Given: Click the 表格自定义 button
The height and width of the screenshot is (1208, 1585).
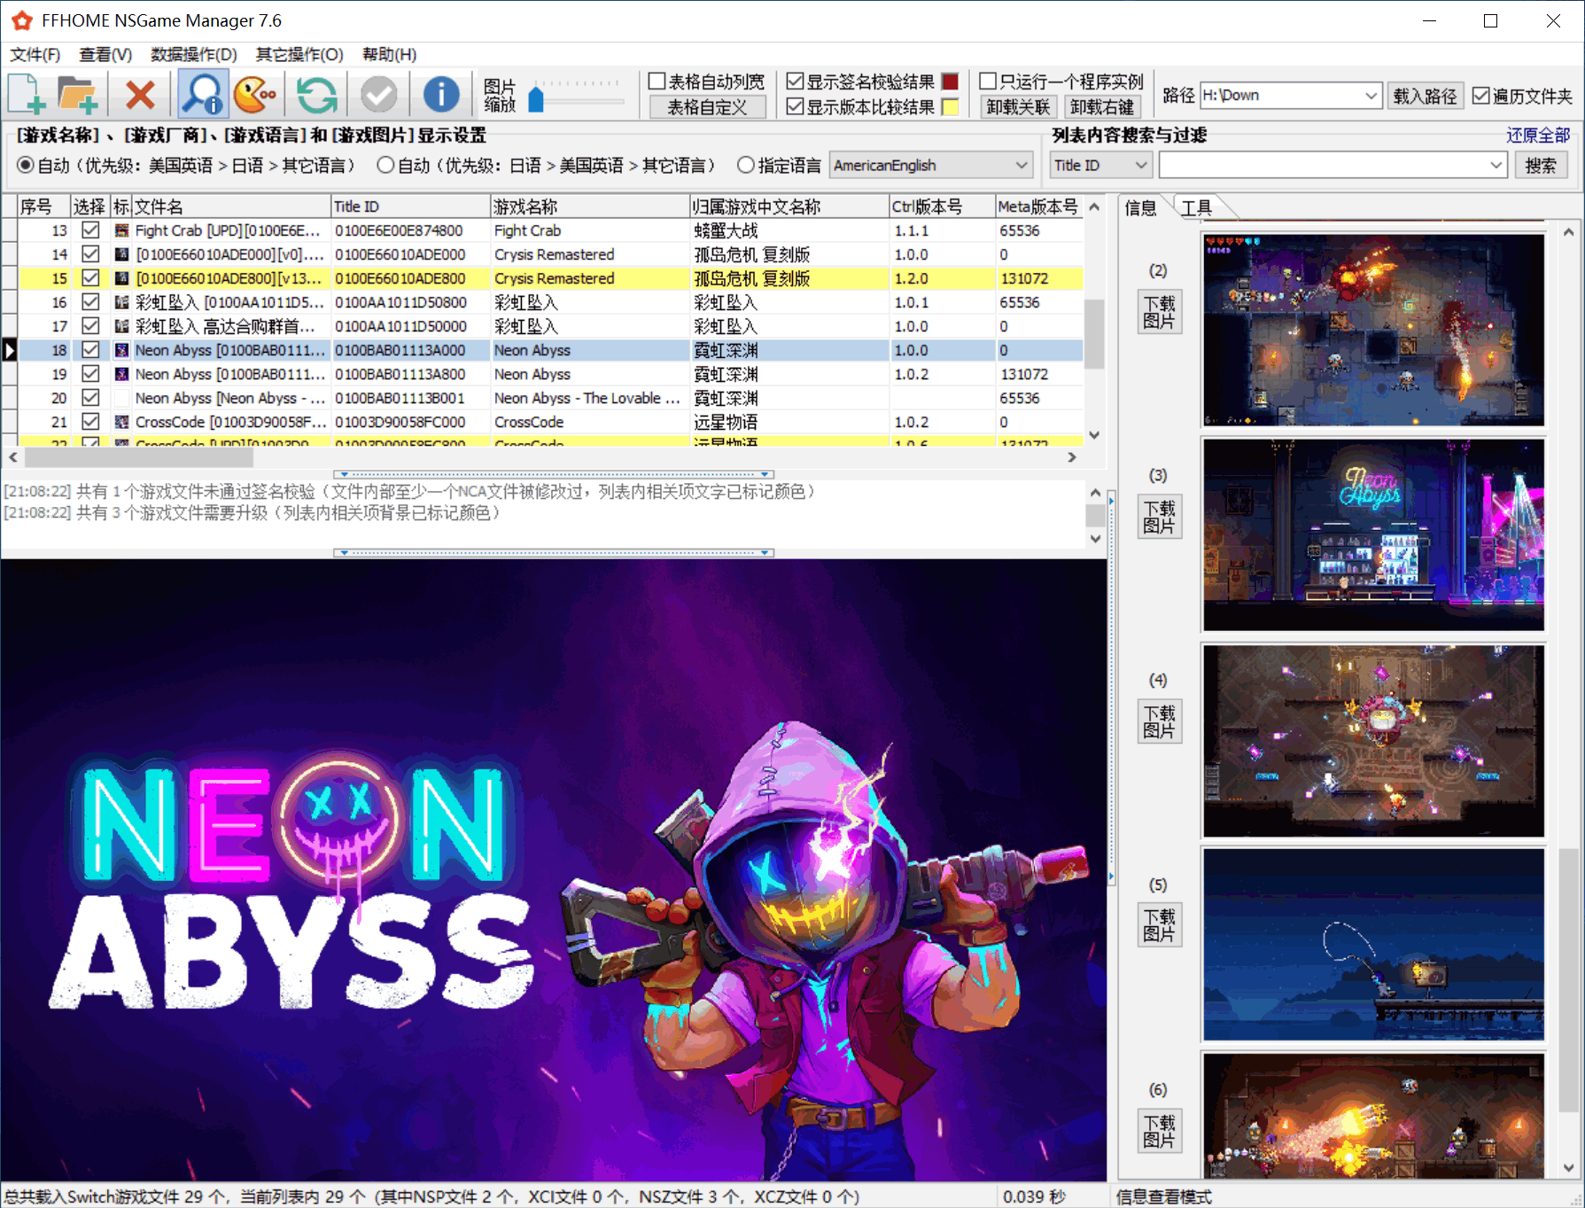Looking at the screenshot, I should point(707,107).
